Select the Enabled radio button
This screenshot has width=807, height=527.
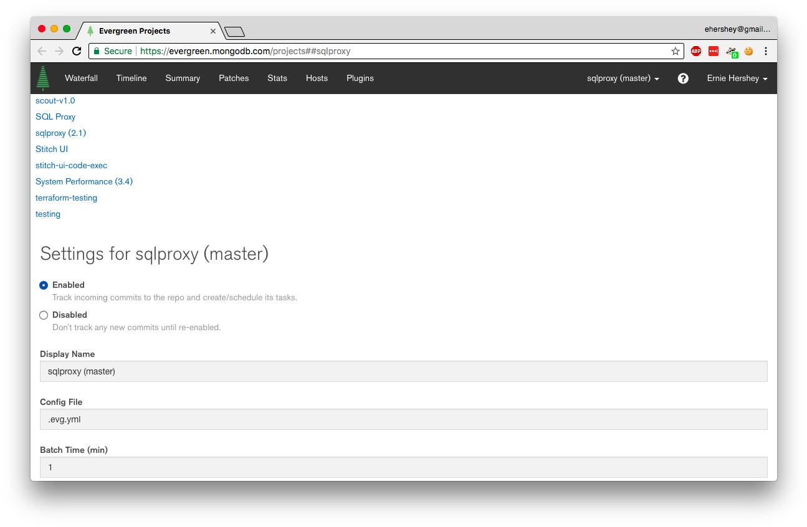pyautogui.click(x=44, y=285)
